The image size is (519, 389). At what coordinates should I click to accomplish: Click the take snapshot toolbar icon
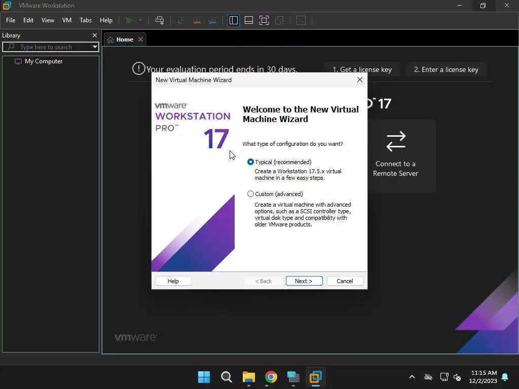pos(181,20)
